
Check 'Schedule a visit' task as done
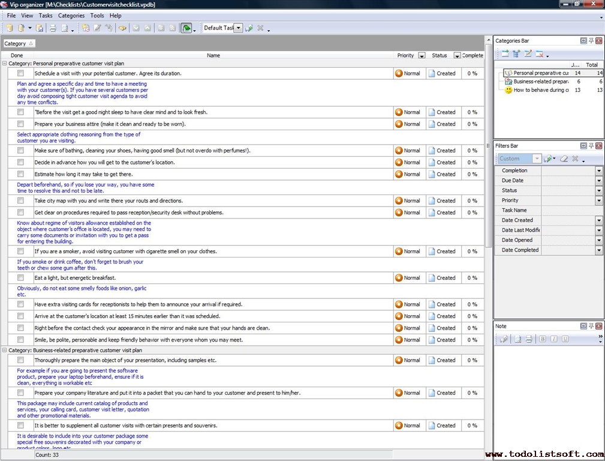(20, 73)
